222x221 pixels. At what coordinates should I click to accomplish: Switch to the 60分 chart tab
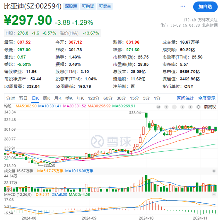108,98
